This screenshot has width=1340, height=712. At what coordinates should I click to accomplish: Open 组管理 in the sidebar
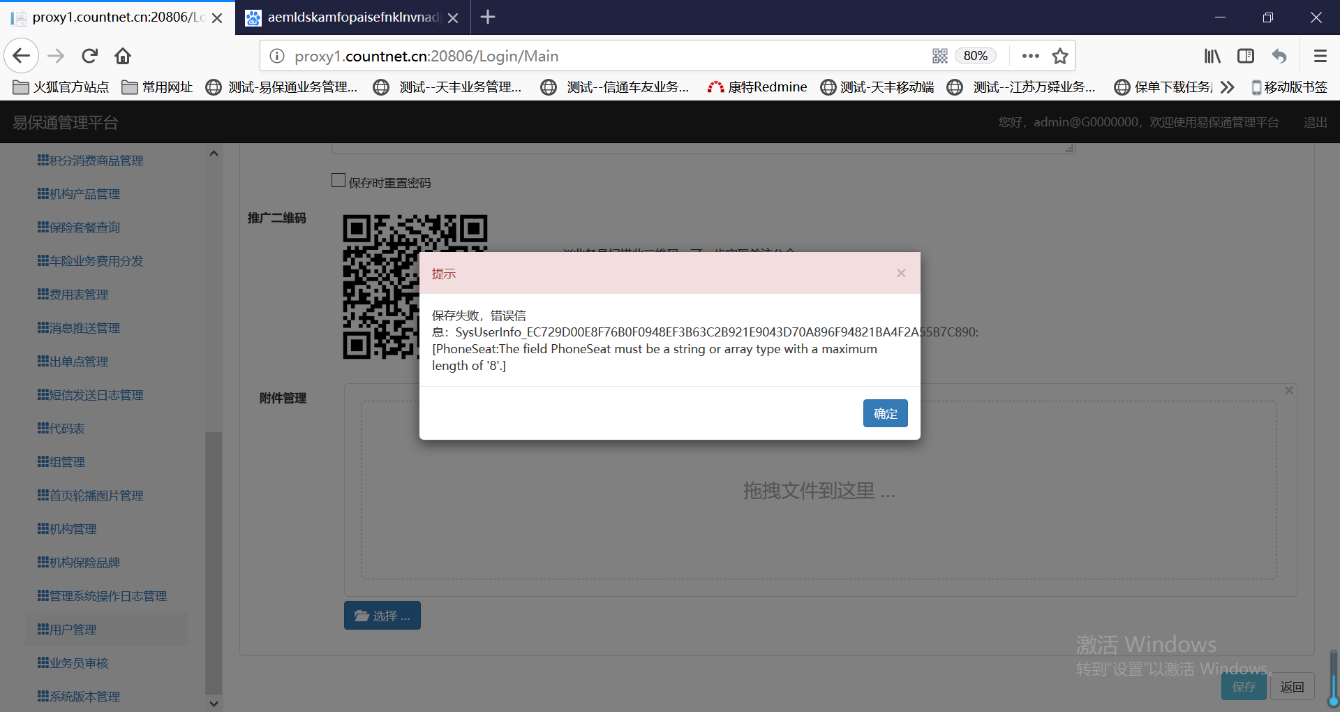[61, 462]
